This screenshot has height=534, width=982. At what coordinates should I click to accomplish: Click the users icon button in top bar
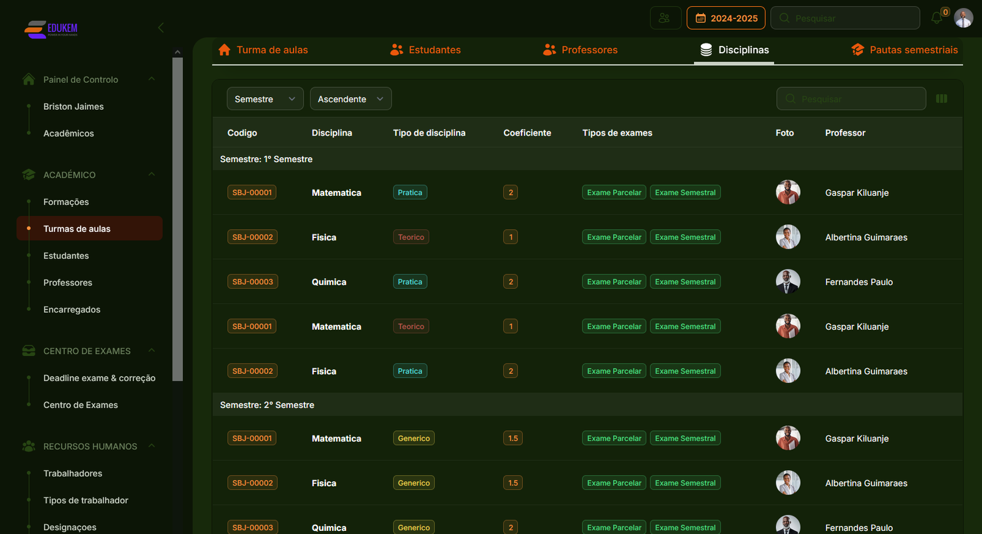[x=665, y=18]
